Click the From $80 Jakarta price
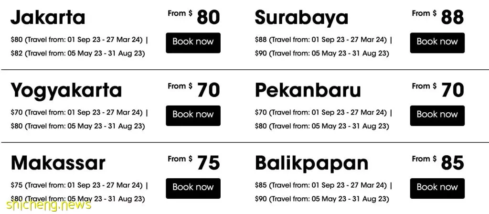This screenshot has height=214, width=489. 194,17
